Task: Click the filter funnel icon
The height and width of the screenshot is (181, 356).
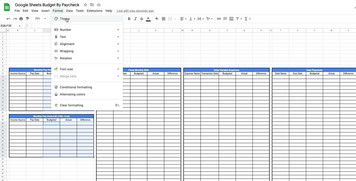Action: [237, 19]
